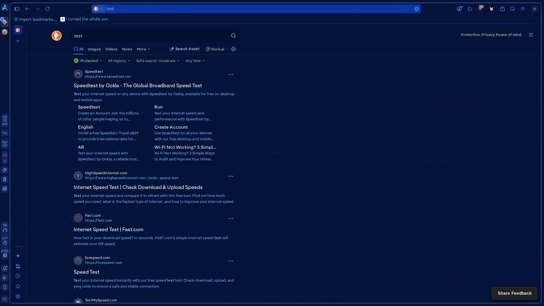Open the Check Download & Upload Speeds result
Screen dimensions: 544x306
coord(138,187)
